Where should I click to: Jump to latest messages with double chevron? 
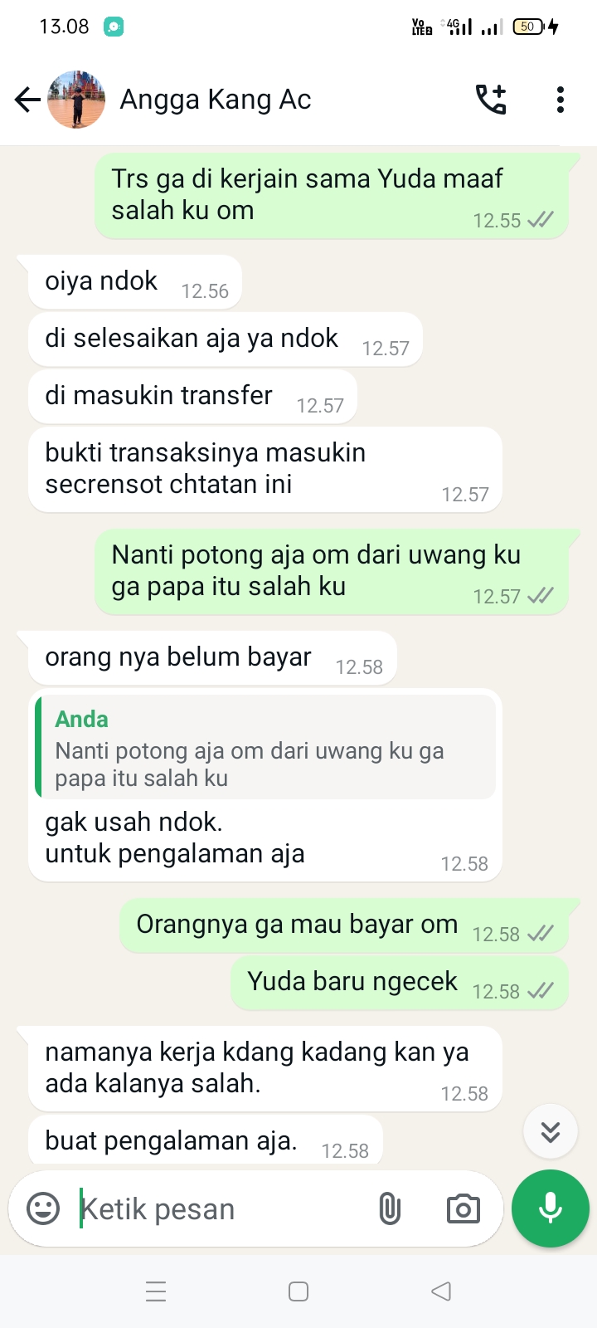(x=551, y=1131)
